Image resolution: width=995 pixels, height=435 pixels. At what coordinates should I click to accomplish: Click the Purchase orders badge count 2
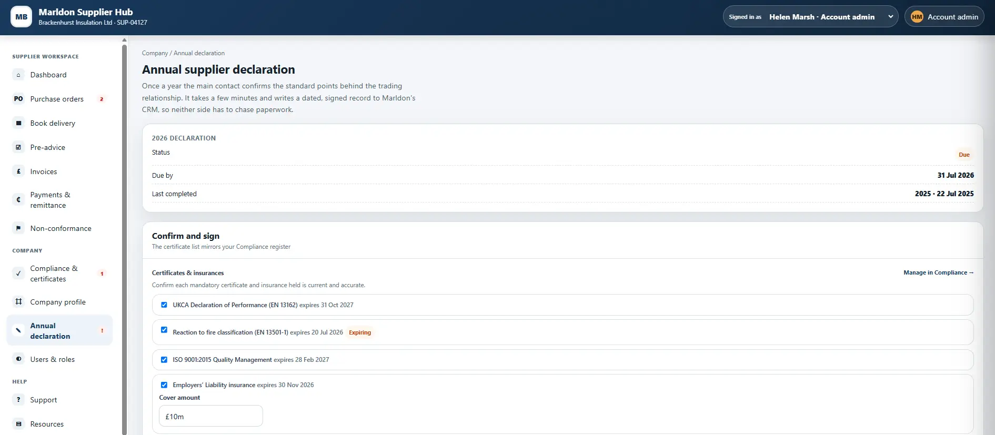[x=102, y=99]
